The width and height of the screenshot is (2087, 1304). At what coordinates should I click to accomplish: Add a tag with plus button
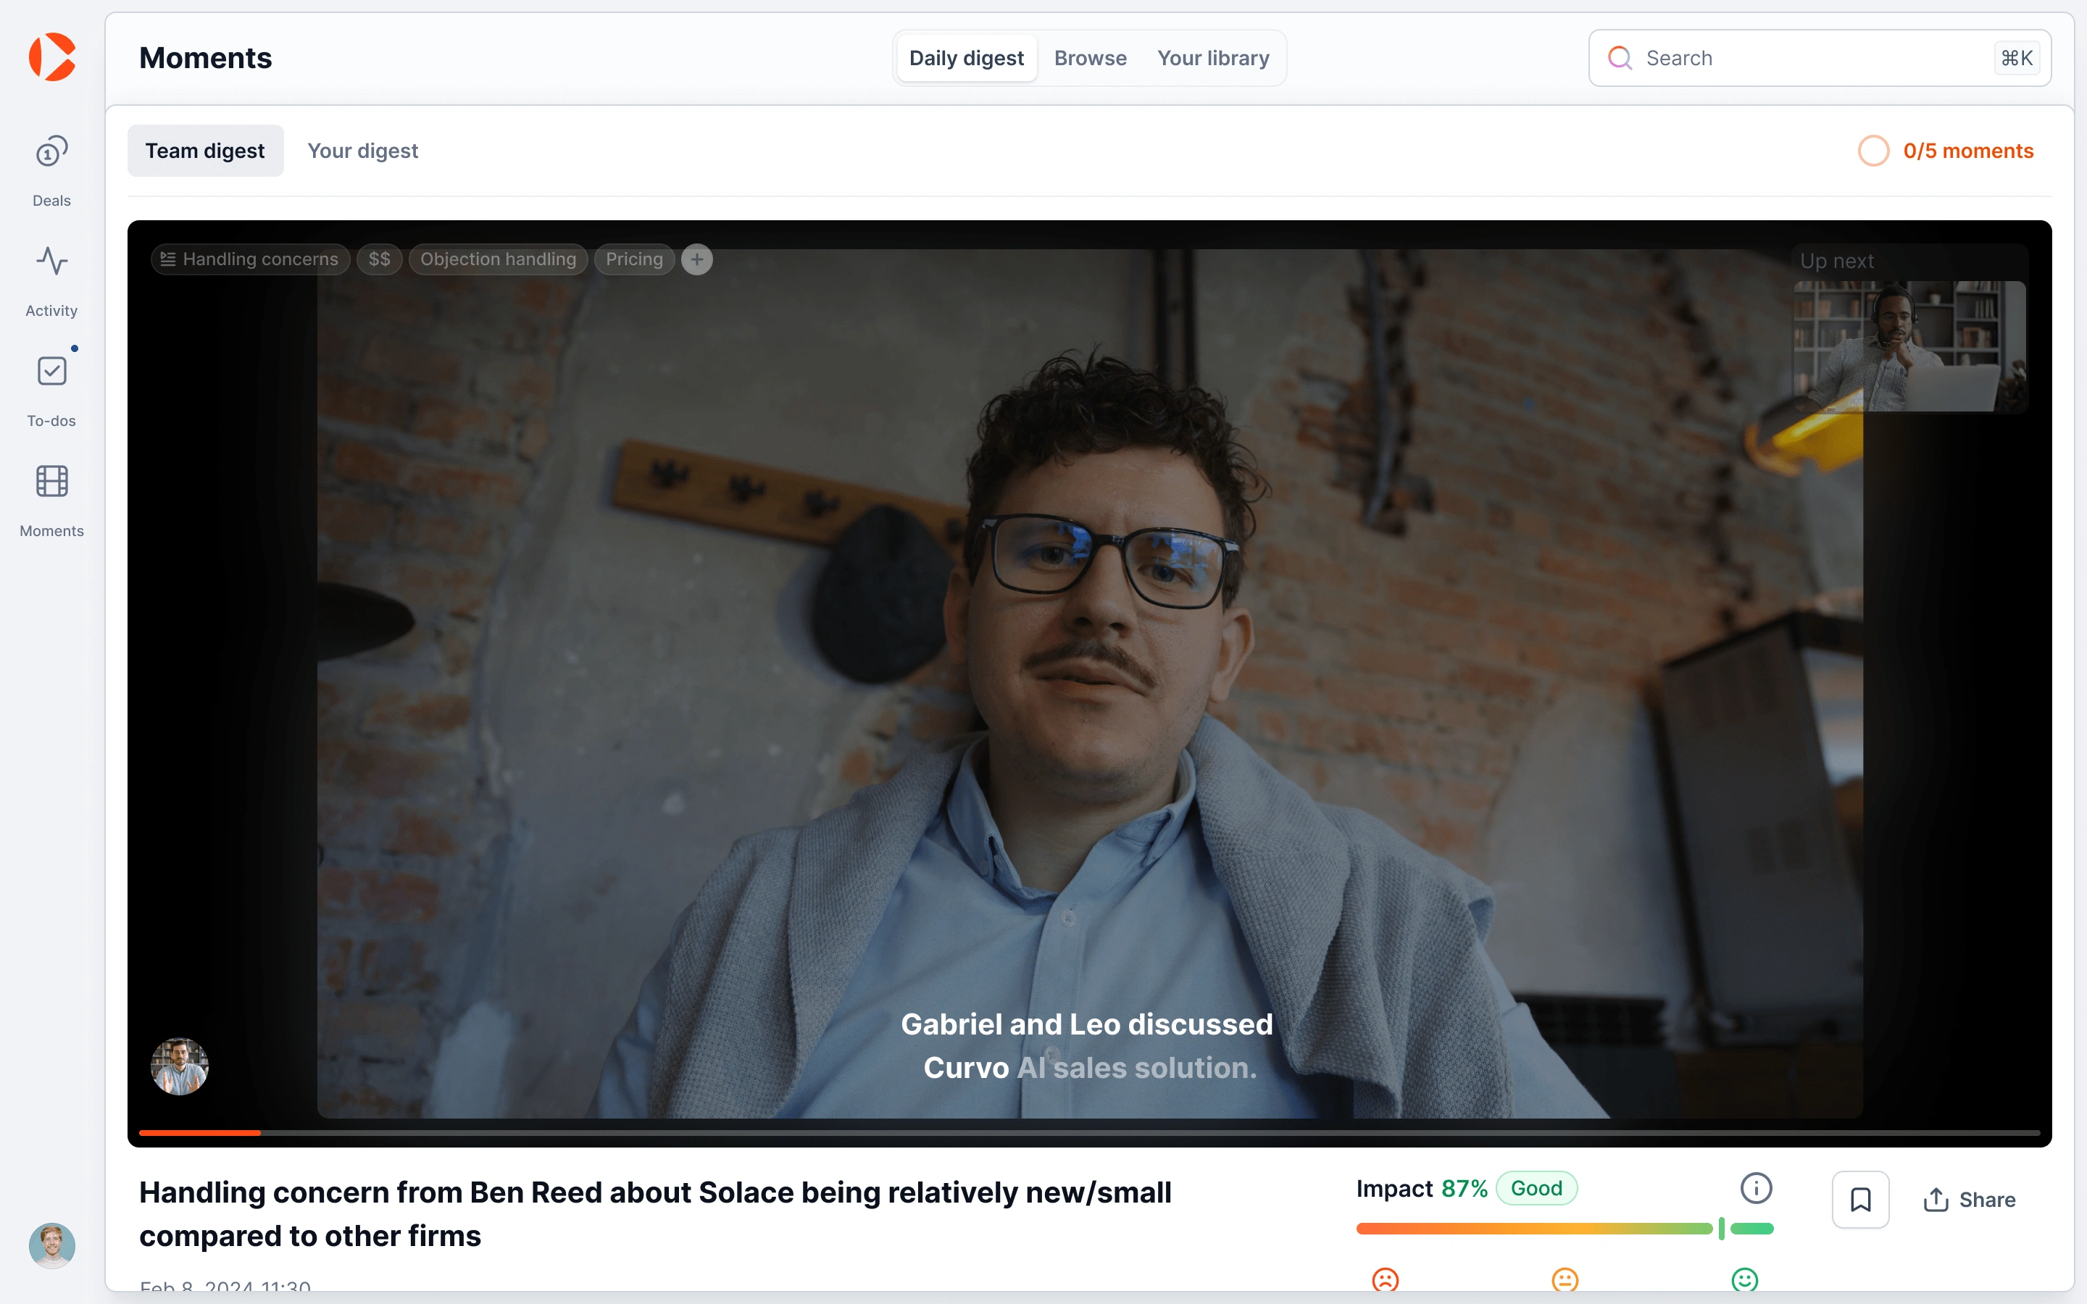(697, 259)
